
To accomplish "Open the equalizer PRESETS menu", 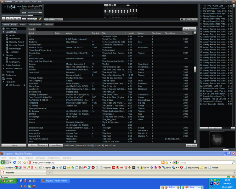I will (x=59, y=20).
